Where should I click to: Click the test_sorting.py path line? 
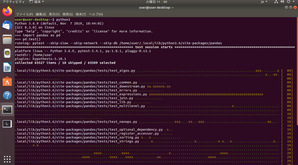(x=77, y=137)
